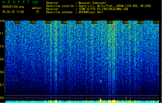Click the 1102 time marker
Screen dimensions: 162x103
[33, 22]
